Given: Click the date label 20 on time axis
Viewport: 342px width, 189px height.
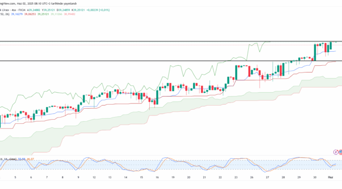Looking at the screenshot, I should click(189, 178).
